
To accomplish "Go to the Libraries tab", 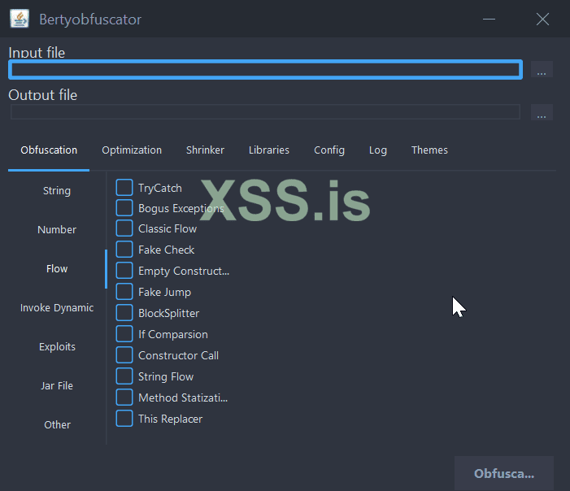I will pos(269,150).
